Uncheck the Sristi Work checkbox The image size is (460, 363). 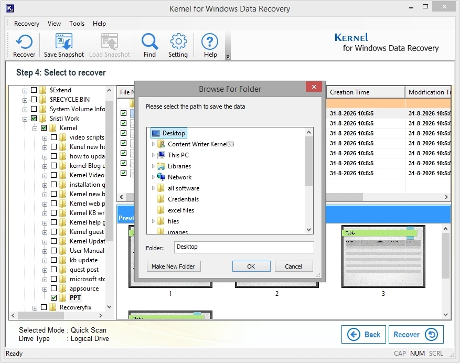click(x=34, y=118)
